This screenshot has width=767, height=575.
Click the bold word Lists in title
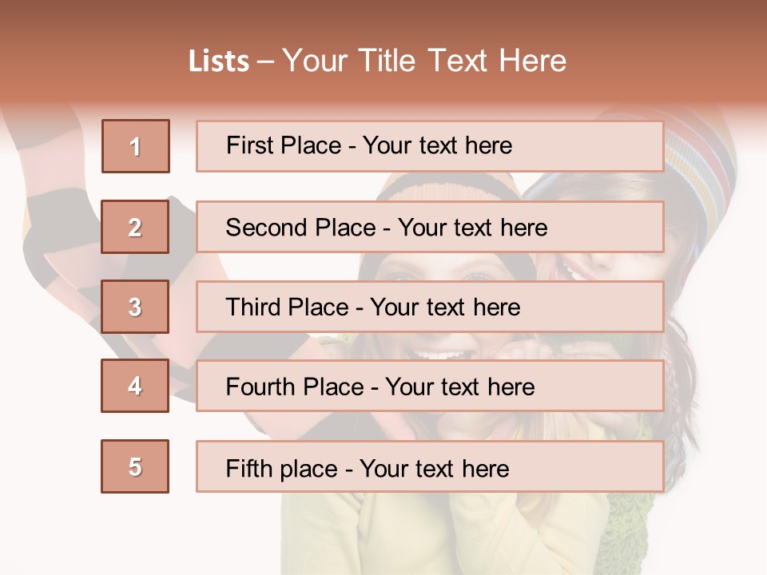pos(219,61)
